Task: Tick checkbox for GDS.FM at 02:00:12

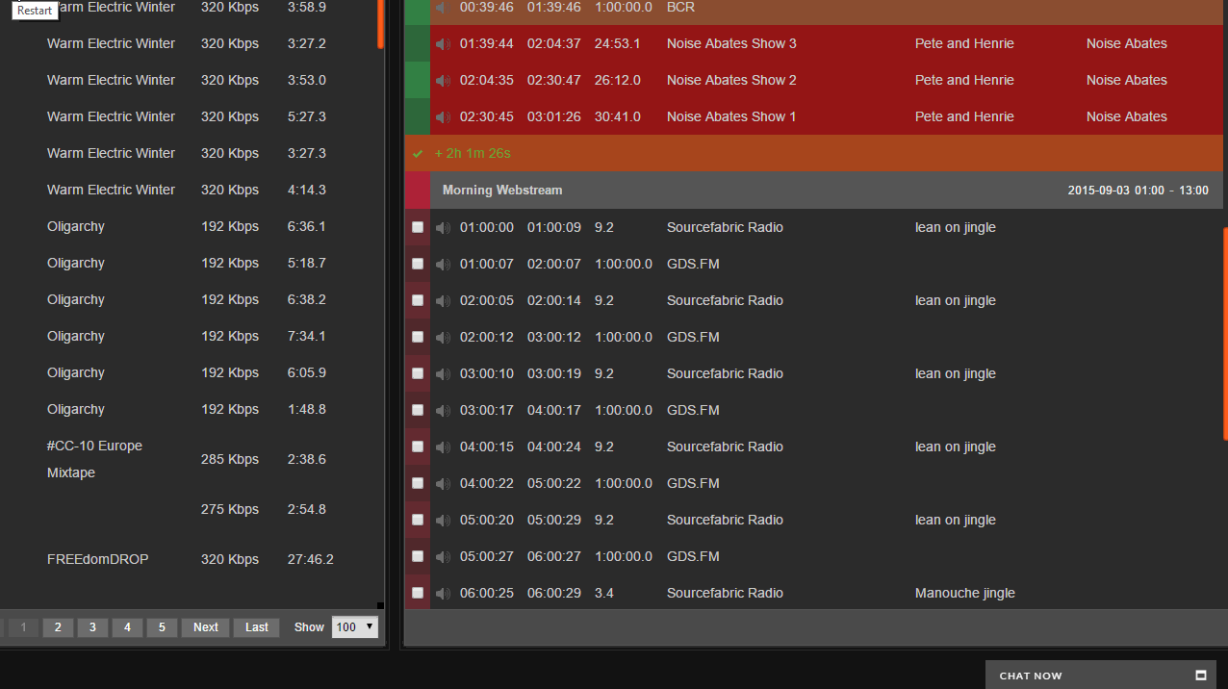Action: pyautogui.click(x=418, y=337)
